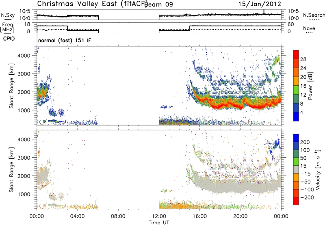
Task: Click the 100 label on Velocity colorbar
Action: tap(305, 150)
